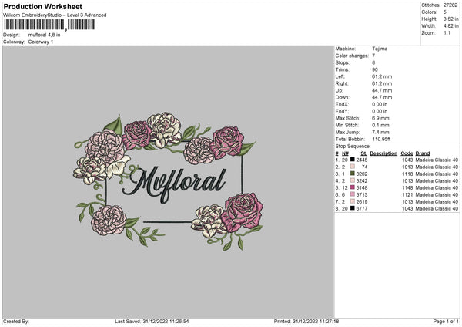Screen dimensions: 462x327
Task: Click 'Wilcom EmbroideryStudio – Level 3 Advanced' subtitle
Action: pos(55,15)
